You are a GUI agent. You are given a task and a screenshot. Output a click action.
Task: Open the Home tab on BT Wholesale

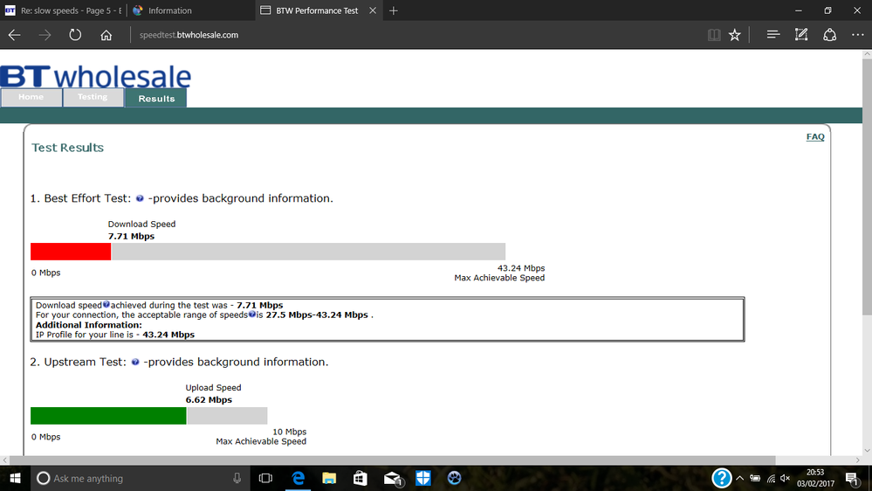pyautogui.click(x=31, y=97)
